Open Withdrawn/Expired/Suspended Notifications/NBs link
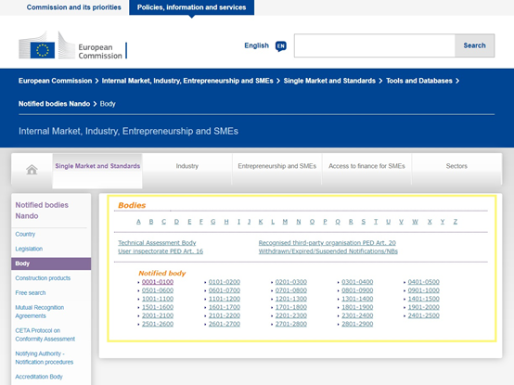The height and width of the screenshot is (385, 514). pos(328,251)
